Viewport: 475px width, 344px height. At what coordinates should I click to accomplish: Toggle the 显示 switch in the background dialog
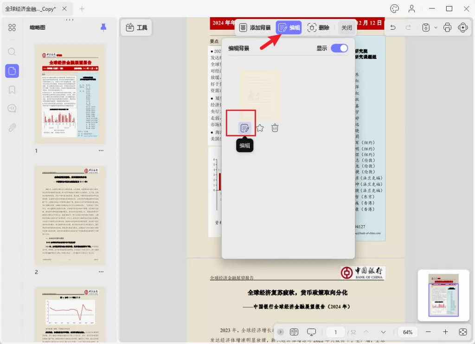pos(339,48)
